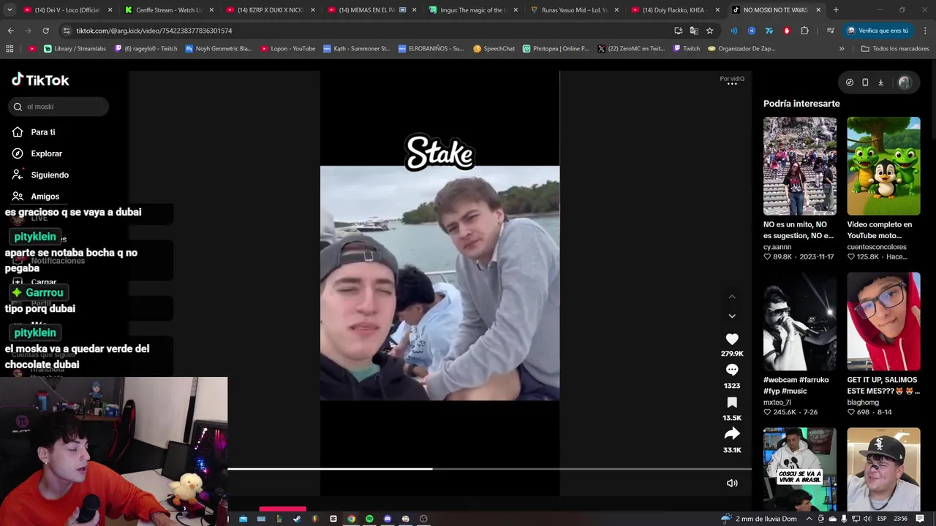Click the address bar URL

(x=154, y=31)
